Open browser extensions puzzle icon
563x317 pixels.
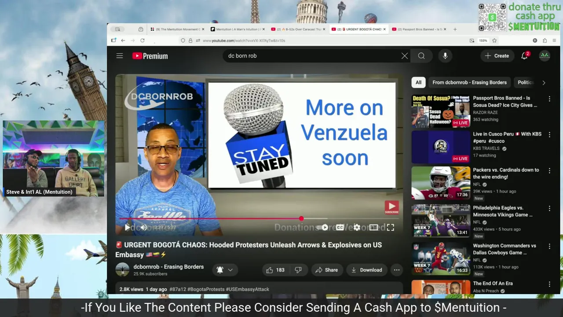point(545,41)
